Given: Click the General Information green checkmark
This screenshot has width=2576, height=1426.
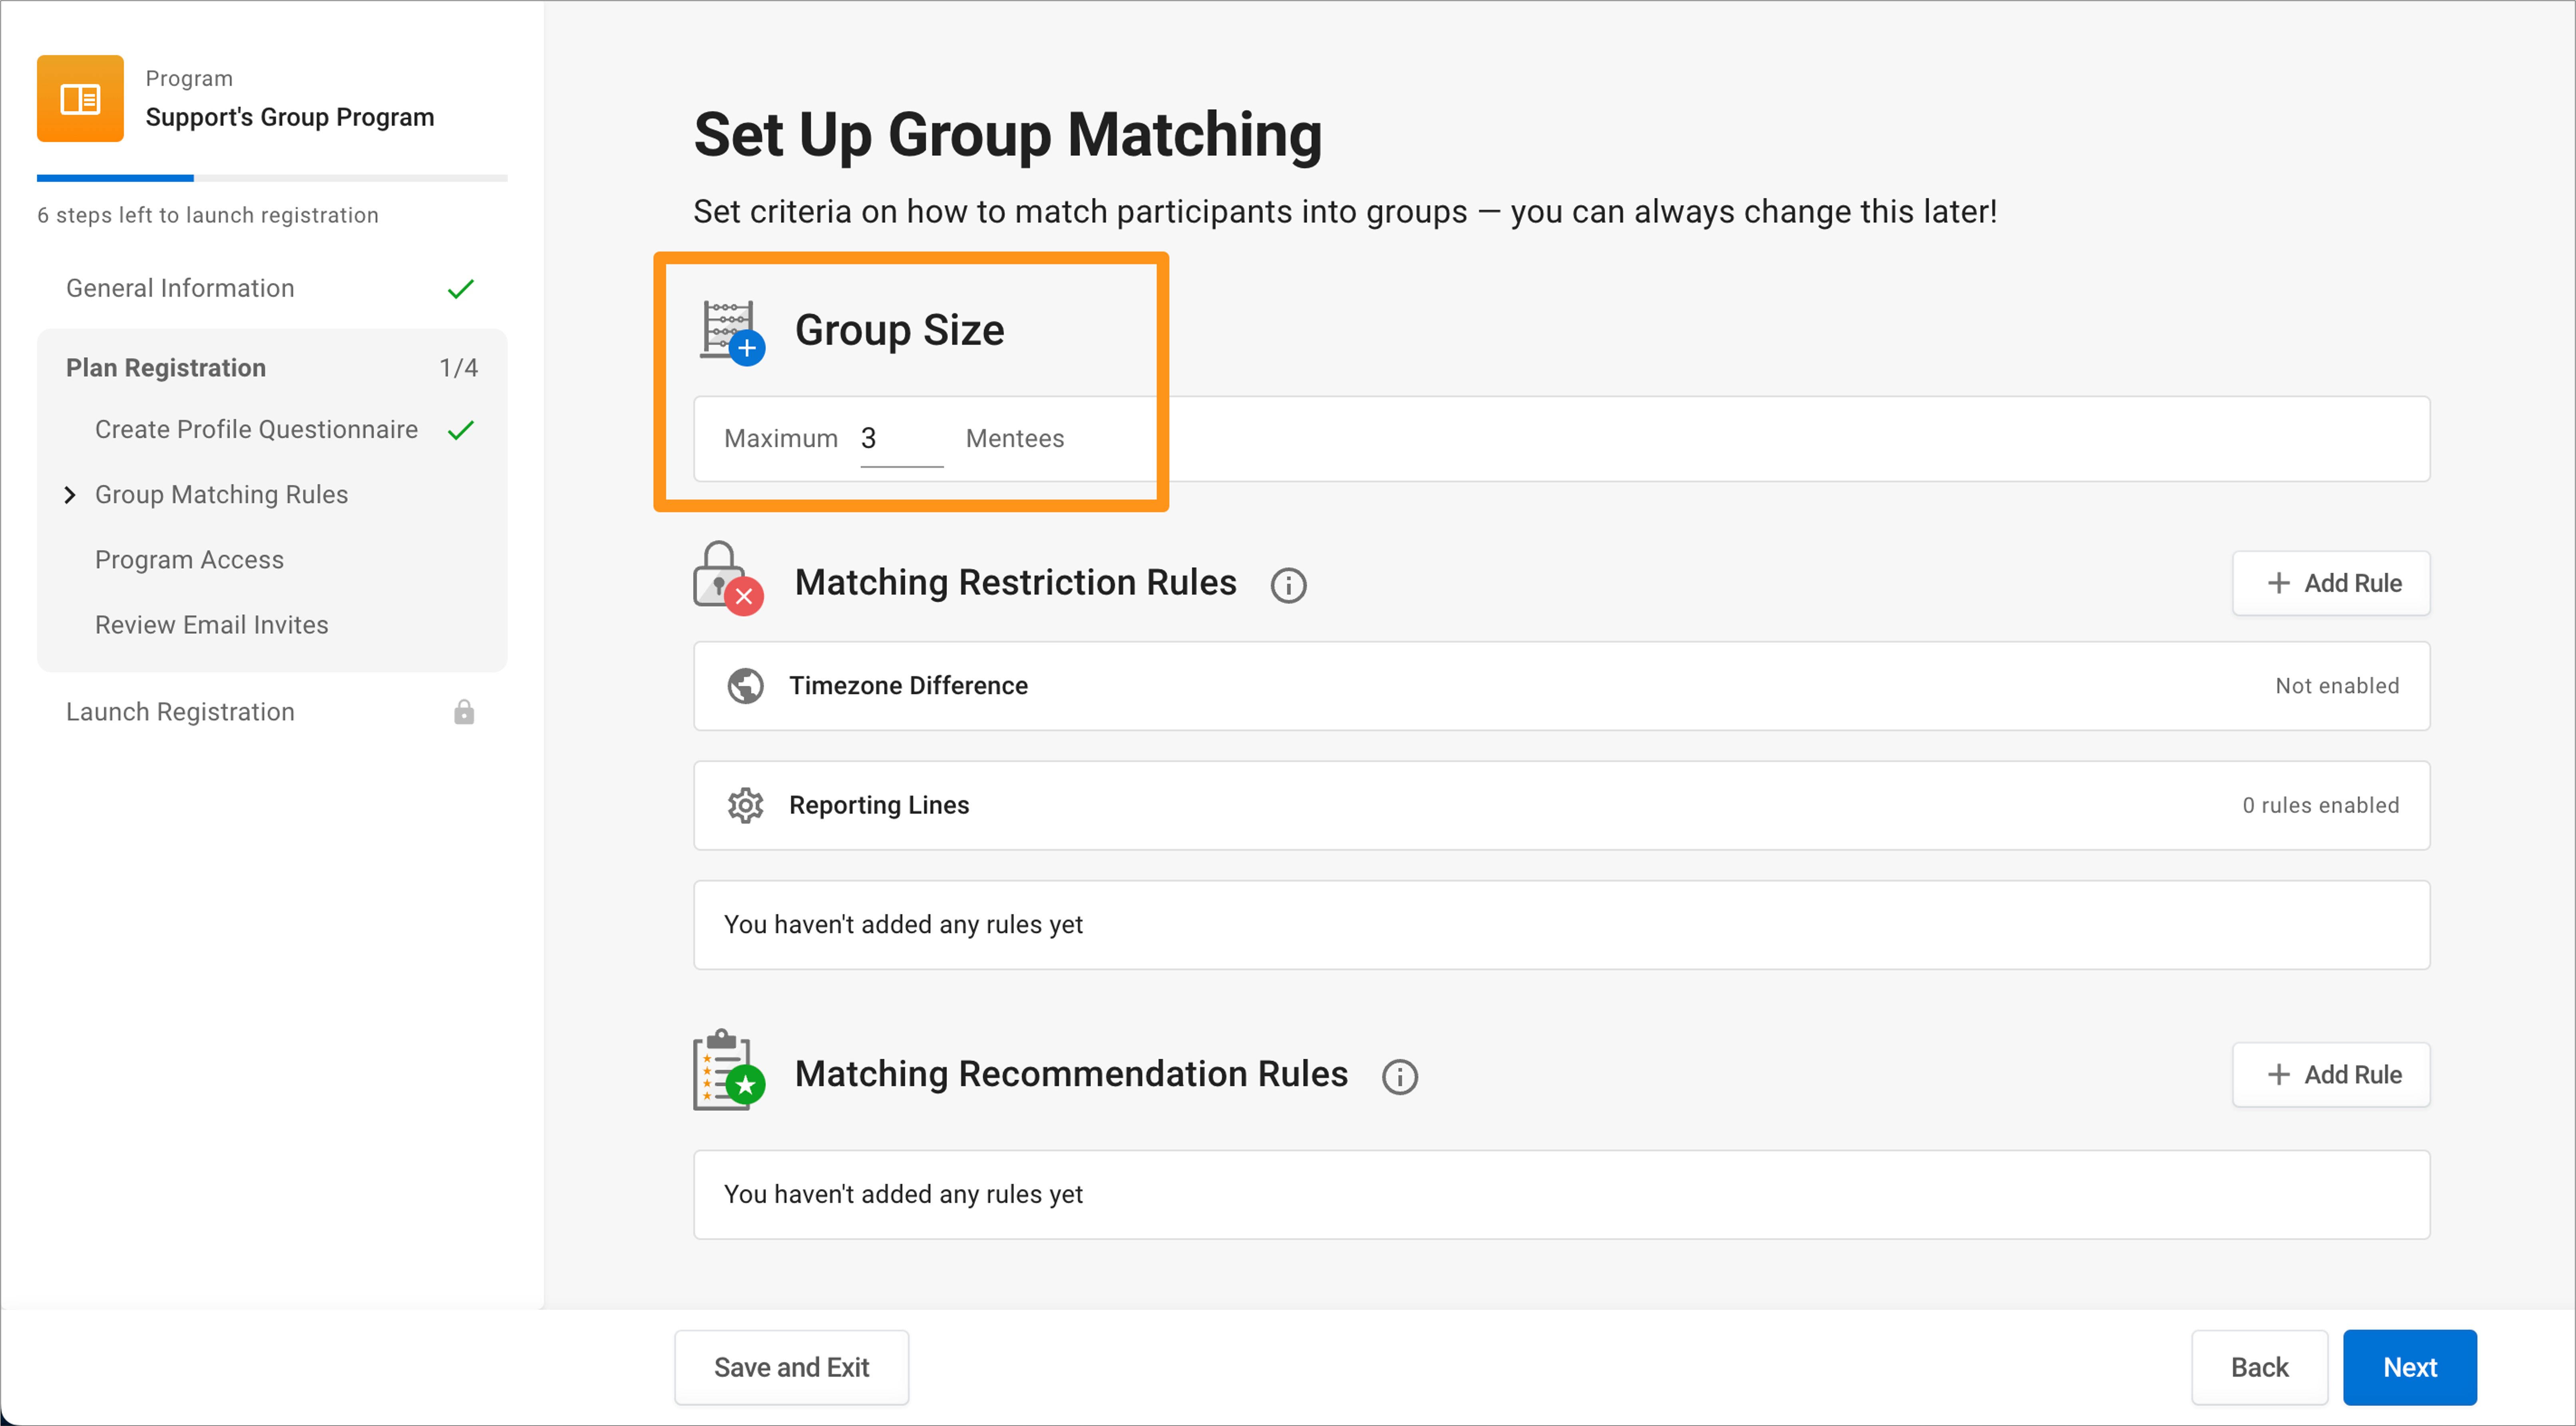Looking at the screenshot, I should click(x=460, y=289).
